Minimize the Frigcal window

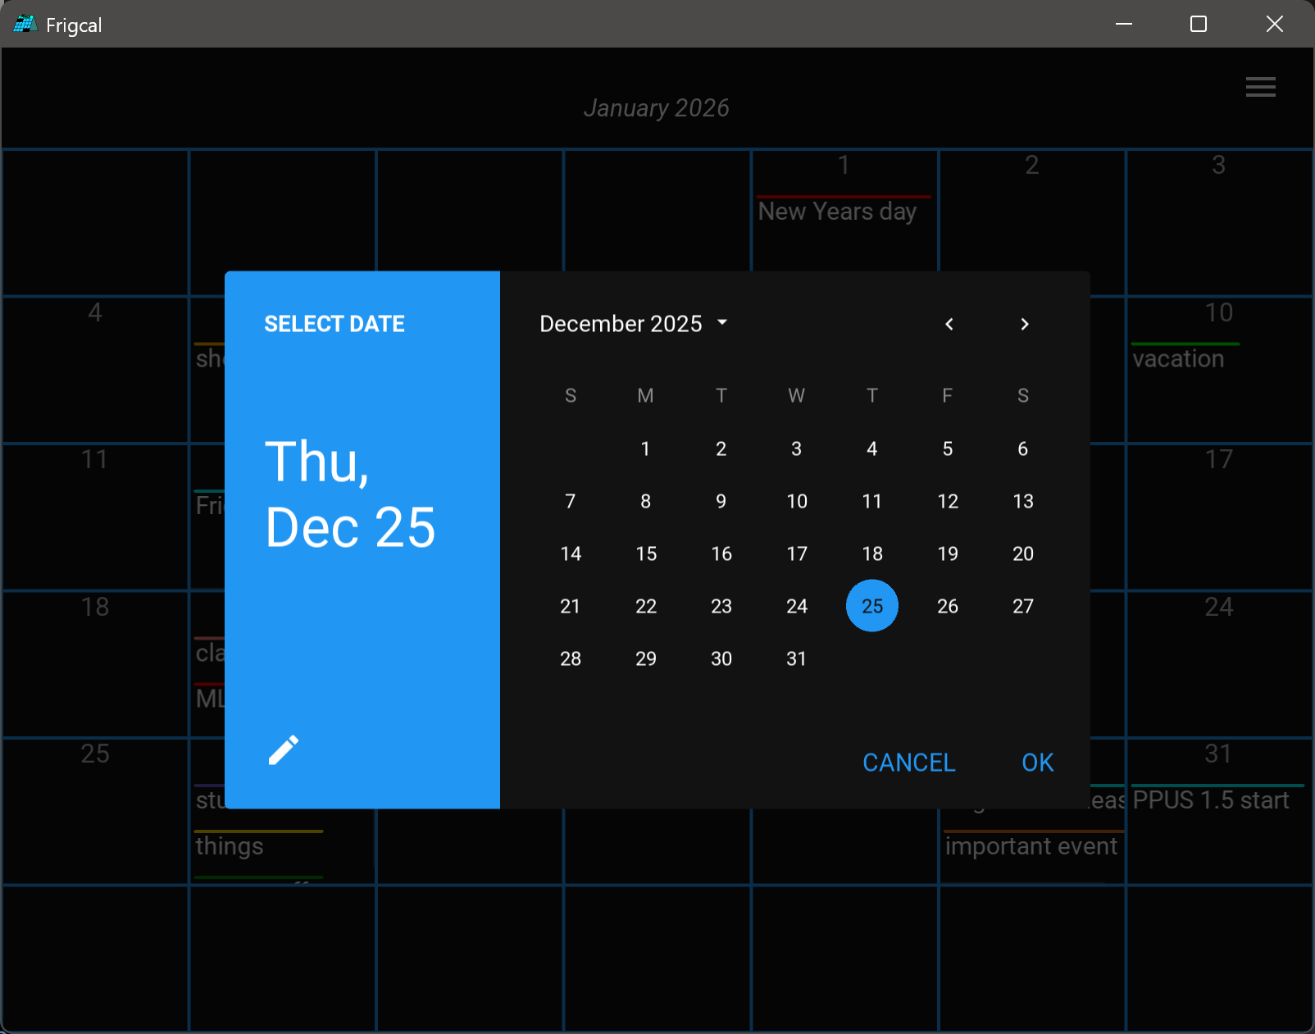[1123, 25]
